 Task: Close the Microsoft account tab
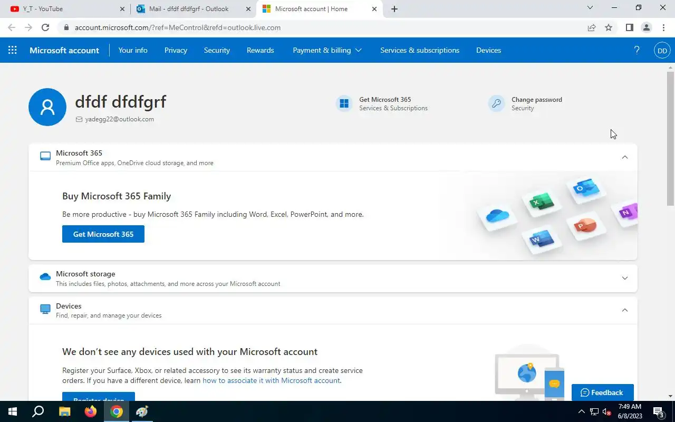pos(375,9)
